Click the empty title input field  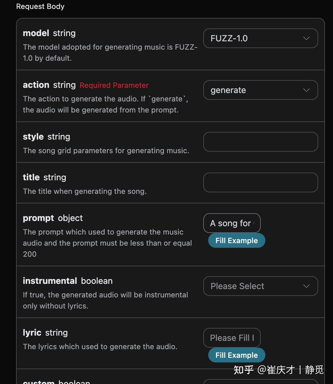coord(260,182)
